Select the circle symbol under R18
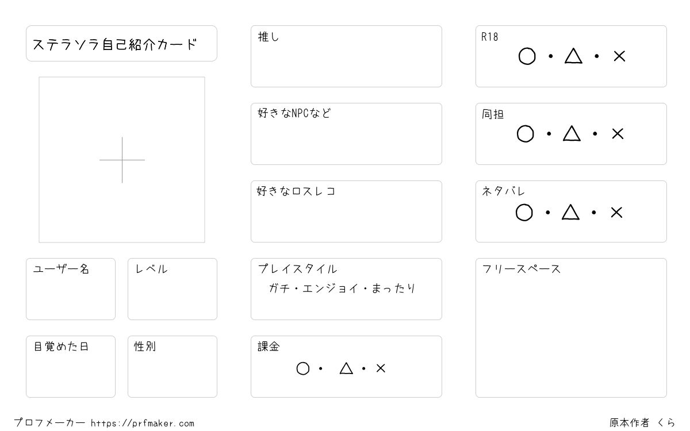Viewport: 690px width, 431px height. pyautogui.click(x=527, y=56)
